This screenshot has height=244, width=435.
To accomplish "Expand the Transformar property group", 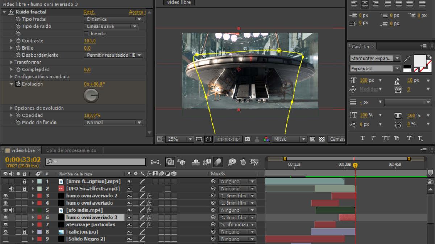I will pos(11,62).
